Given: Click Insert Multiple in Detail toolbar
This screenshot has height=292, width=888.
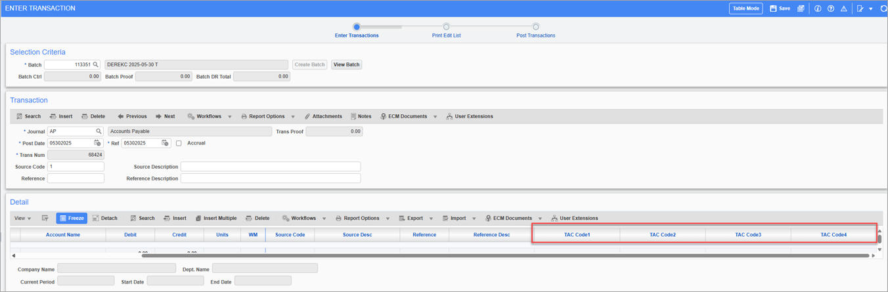Looking at the screenshot, I should (216, 219).
